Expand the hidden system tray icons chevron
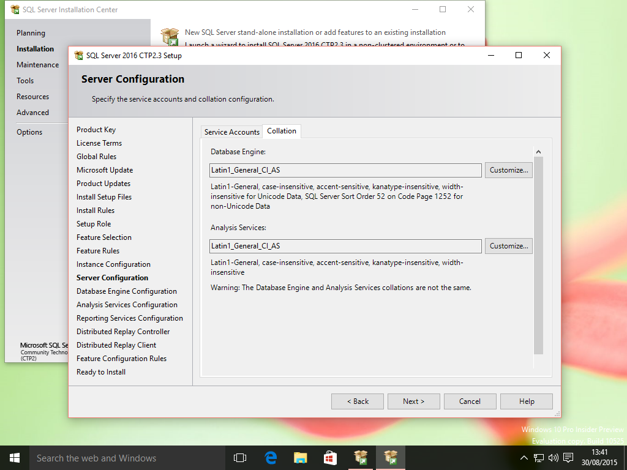Screen dimensions: 627x470 [x=524, y=457]
